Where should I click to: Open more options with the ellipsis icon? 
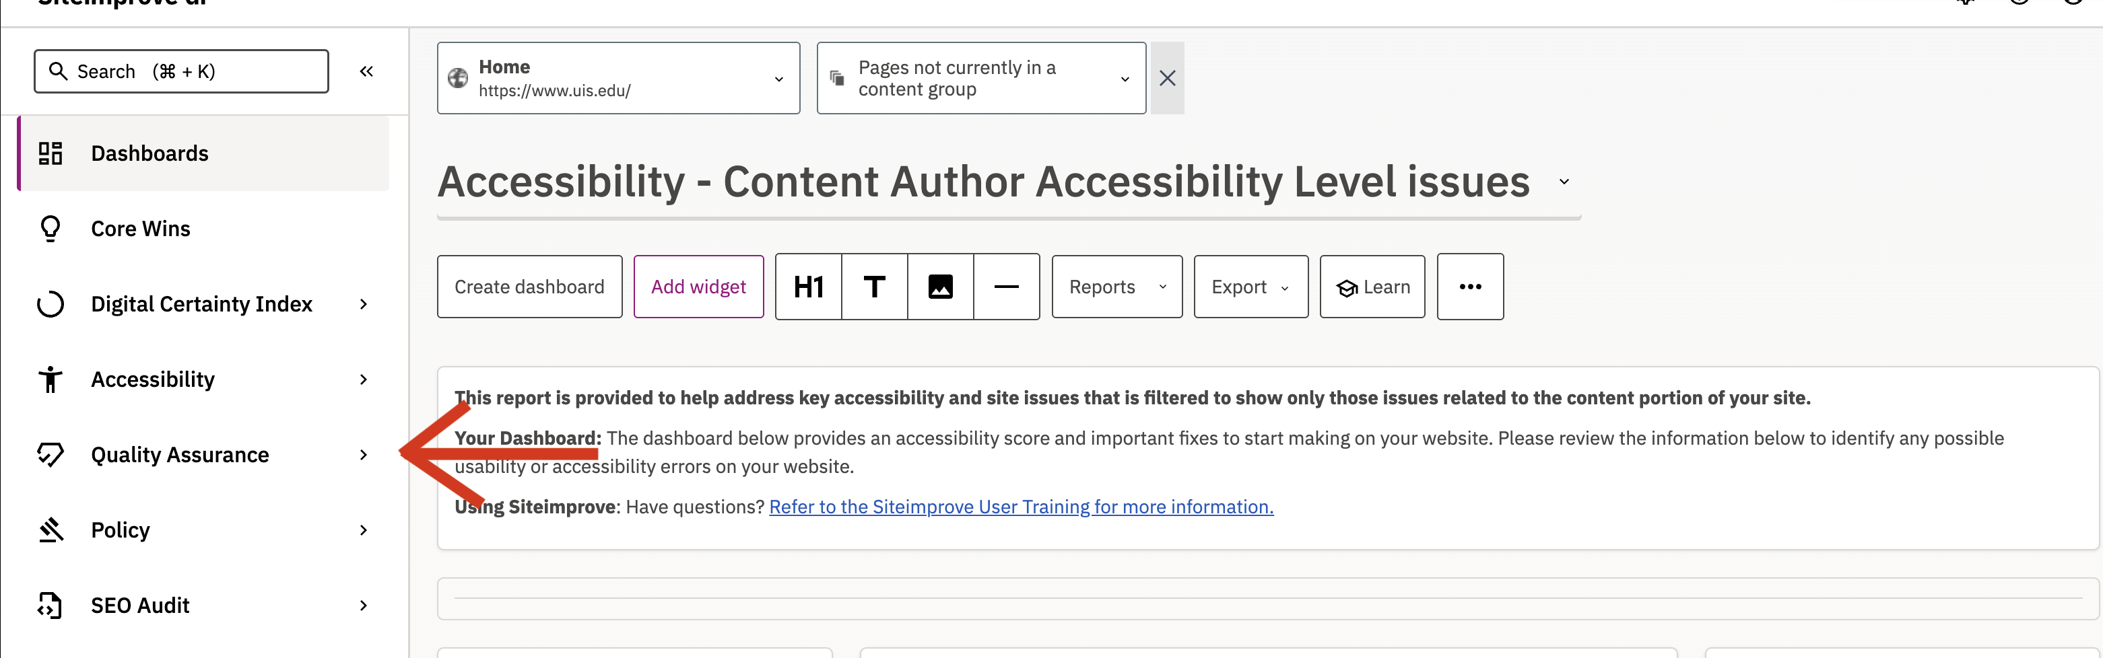point(1469,286)
